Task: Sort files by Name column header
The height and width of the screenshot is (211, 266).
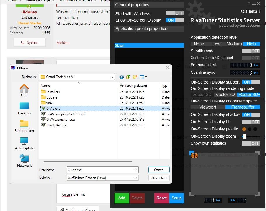Action: coord(78,86)
